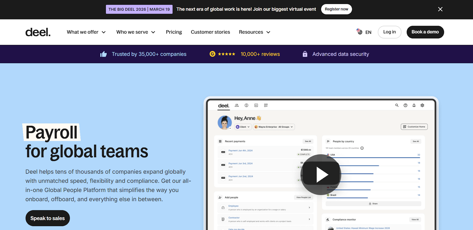Expand the What we offer menu
This screenshot has height=230, width=473.
86,32
